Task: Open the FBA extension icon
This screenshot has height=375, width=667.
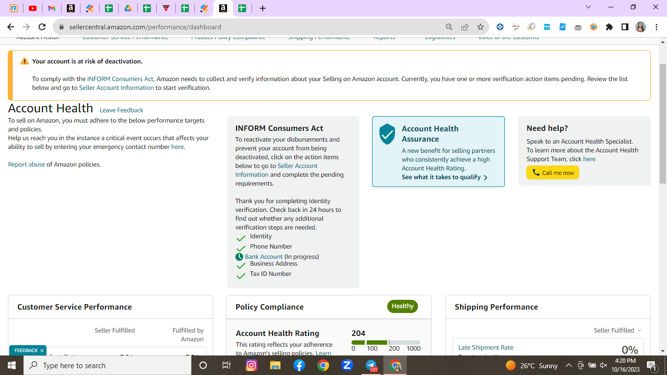Action: tap(547, 27)
